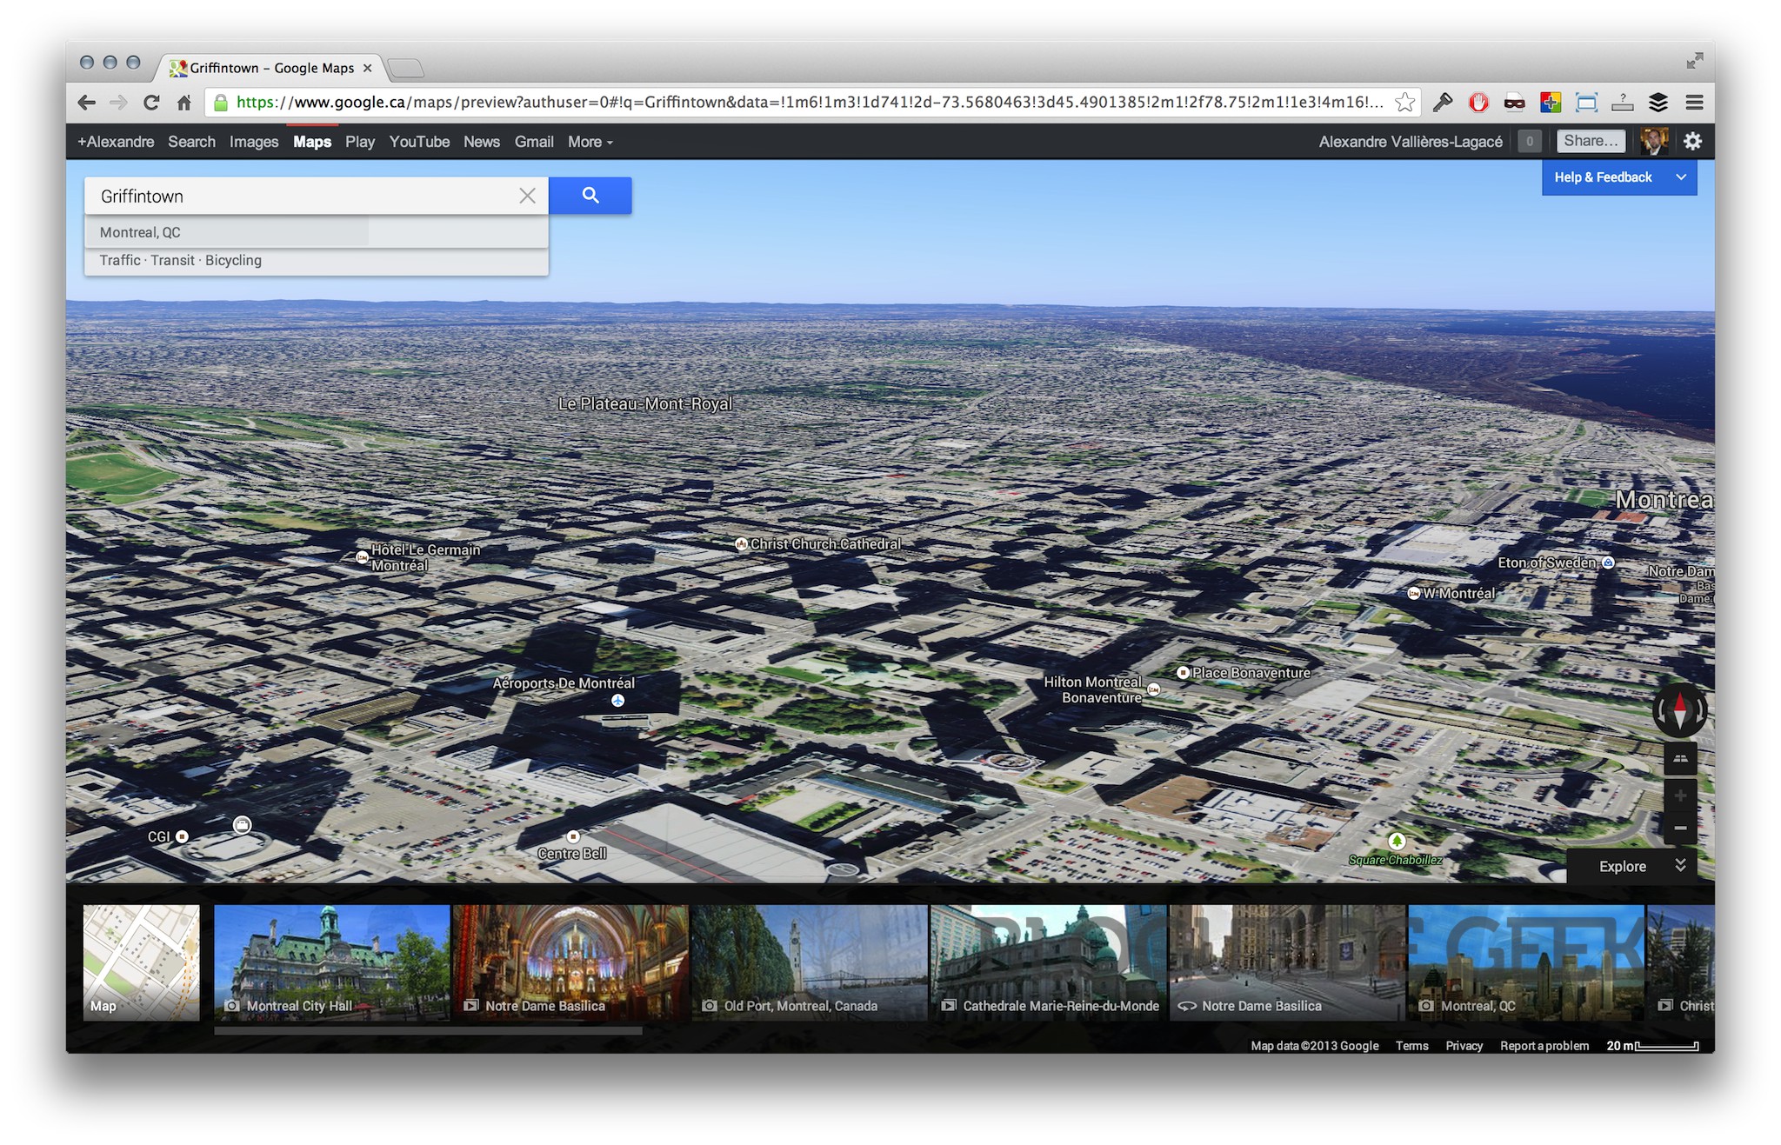Zoom out with the minus button
Image resolution: width=1781 pixels, height=1145 pixels.
tap(1680, 829)
